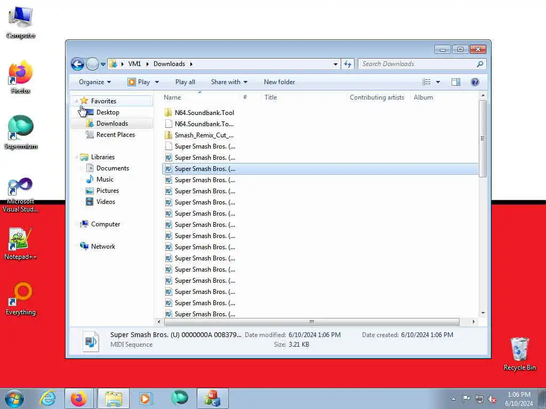The image size is (546, 409).
Task: Click the greyed forward arrow button
Action: pyautogui.click(x=92, y=64)
